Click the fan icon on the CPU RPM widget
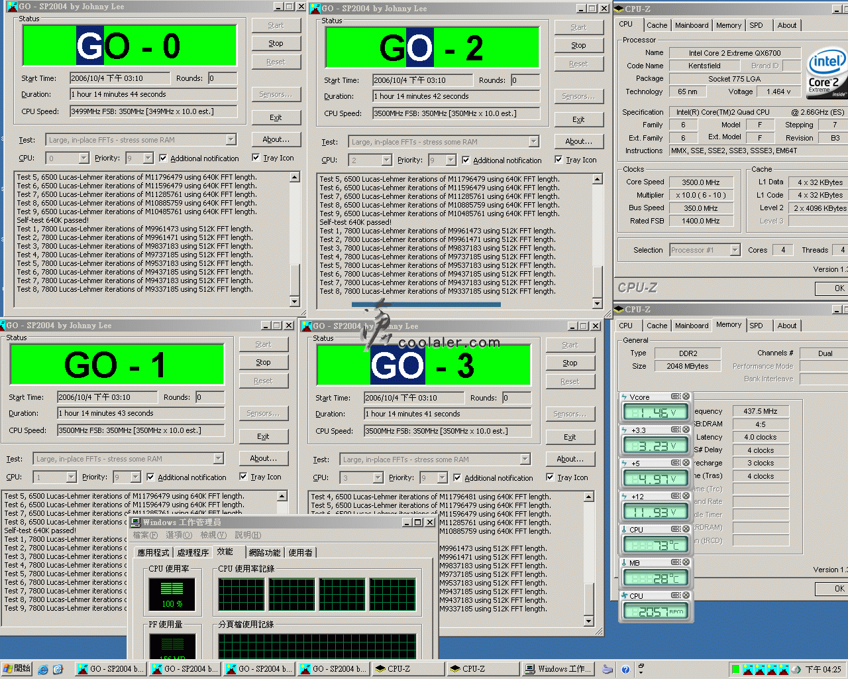The image size is (848, 679). click(625, 596)
